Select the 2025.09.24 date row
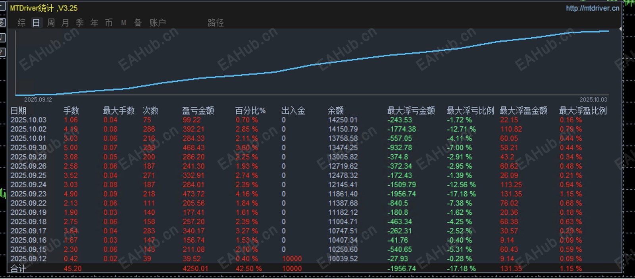The width and height of the screenshot is (635, 279). point(28,185)
